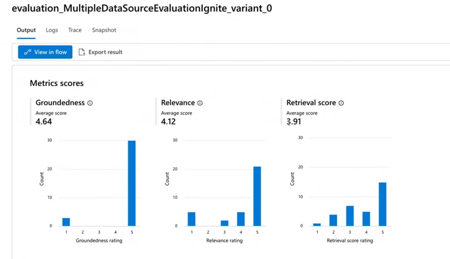Click the evaluation_MultipleDataSourceEvaluationIgnite_variant_0 title

coord(142,8)
